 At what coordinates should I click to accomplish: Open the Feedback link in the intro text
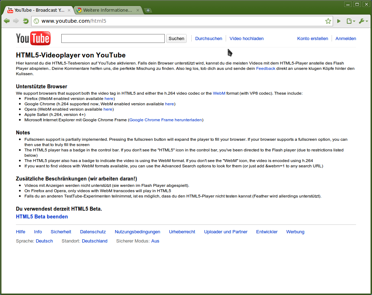tap(266, 68)
